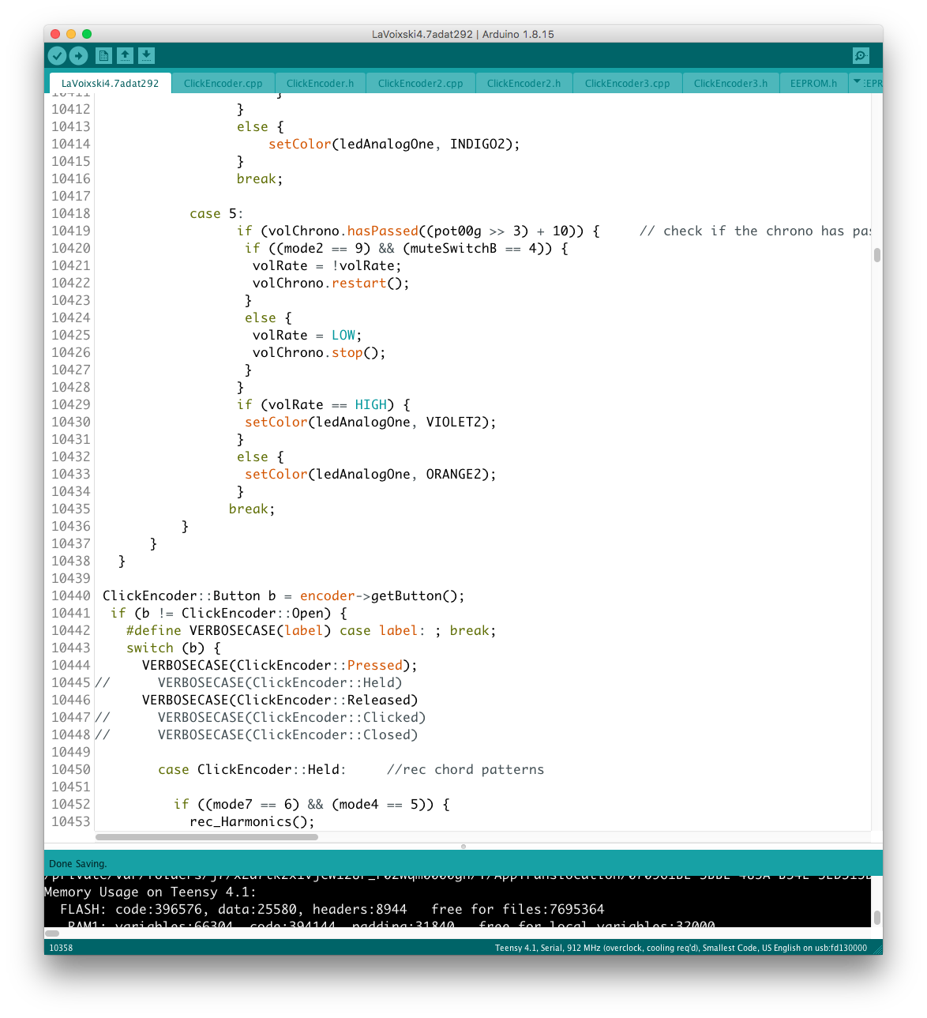Save the sketch with the Save icon
This screenshot has height=1018, width=927.
tap(146, 55)
